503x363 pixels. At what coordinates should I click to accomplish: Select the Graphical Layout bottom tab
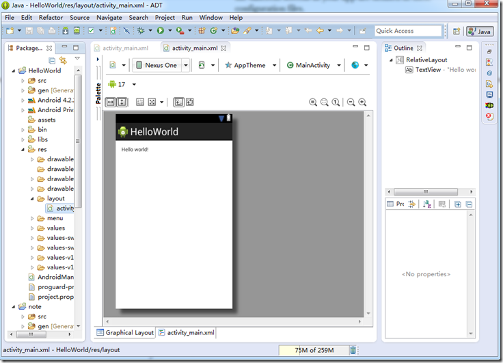(125, 332)
